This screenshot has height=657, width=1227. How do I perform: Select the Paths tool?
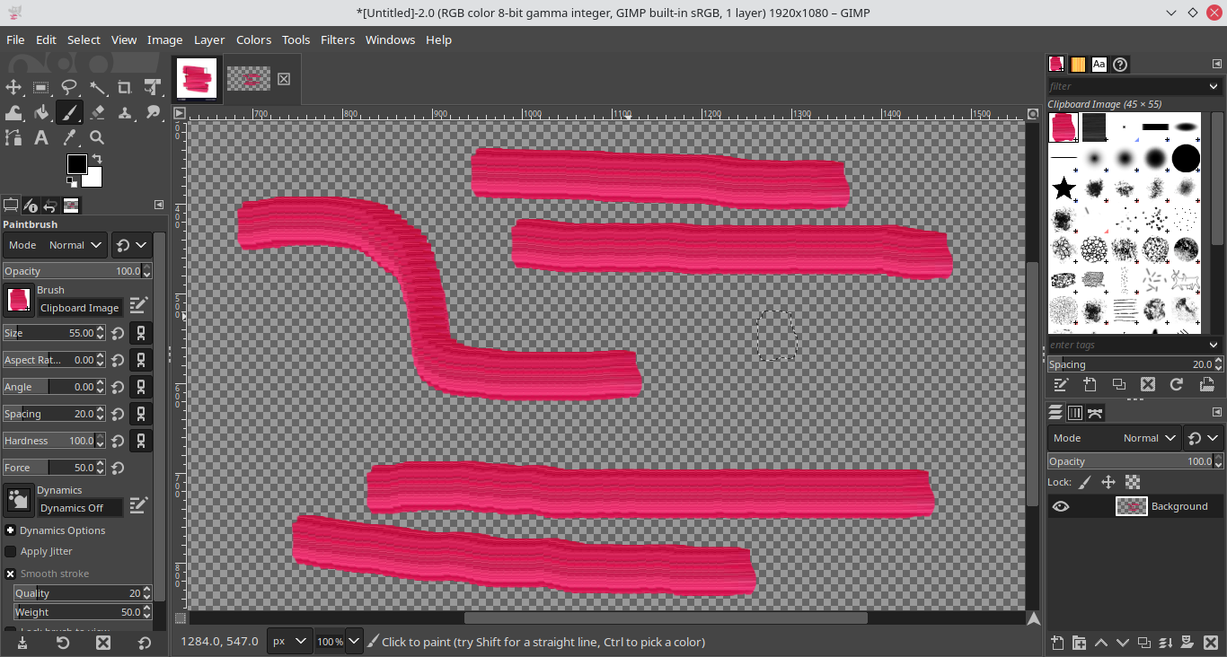pos(13,137)
